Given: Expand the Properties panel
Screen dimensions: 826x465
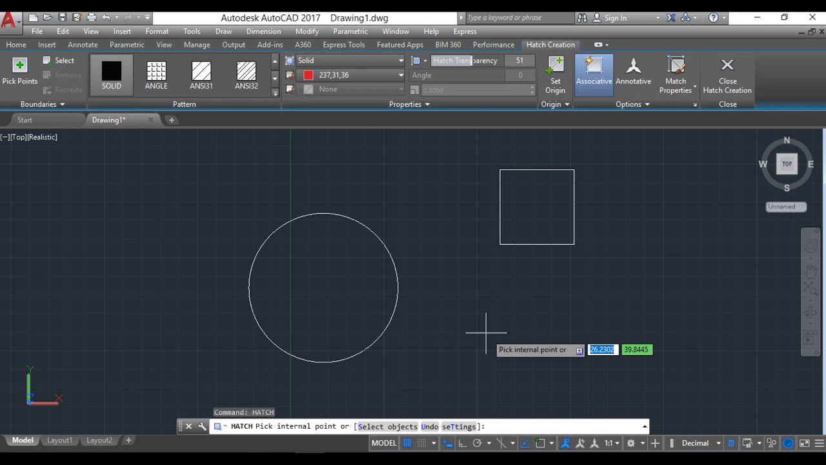Looking at the screenshot, I should tap(409, 104).
